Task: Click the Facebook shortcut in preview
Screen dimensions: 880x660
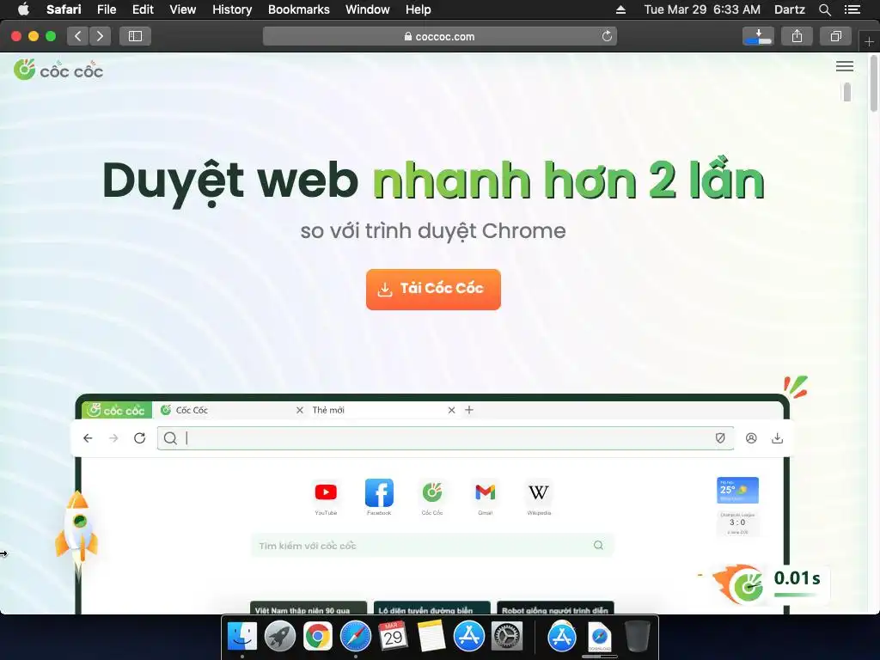Action: pos(379,498)
